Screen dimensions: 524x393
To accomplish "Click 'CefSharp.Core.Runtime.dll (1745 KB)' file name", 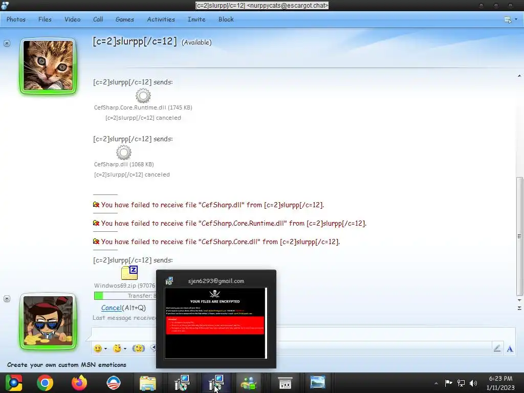I will click(x=143, y=107).
